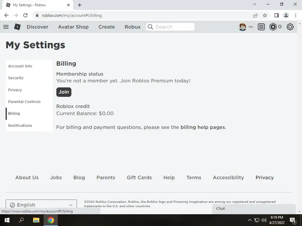Click the 13+ age label
This screenshot has height=226, width=302.
[x=251, y=27]
